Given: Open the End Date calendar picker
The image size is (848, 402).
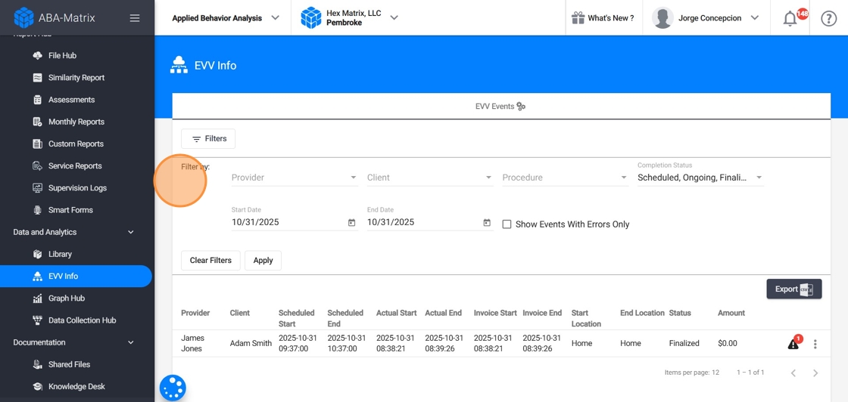Looking at the screenshot, I should (487, 223).
